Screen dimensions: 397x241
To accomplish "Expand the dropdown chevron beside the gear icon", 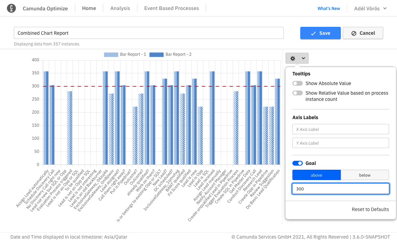I will pos(302,58).
